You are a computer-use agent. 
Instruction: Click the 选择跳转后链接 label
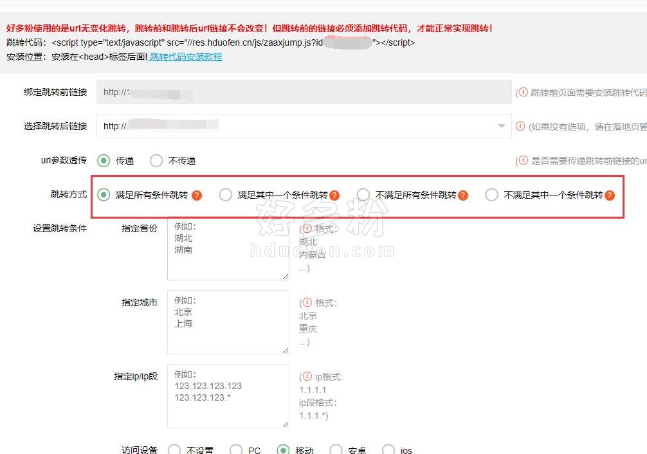(55, 126)
